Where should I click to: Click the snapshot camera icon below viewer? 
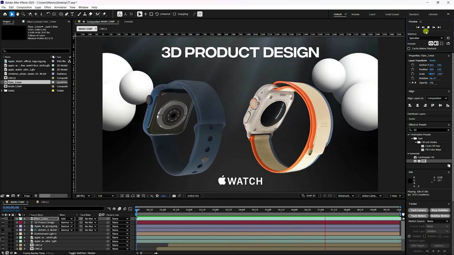point(174,196)
